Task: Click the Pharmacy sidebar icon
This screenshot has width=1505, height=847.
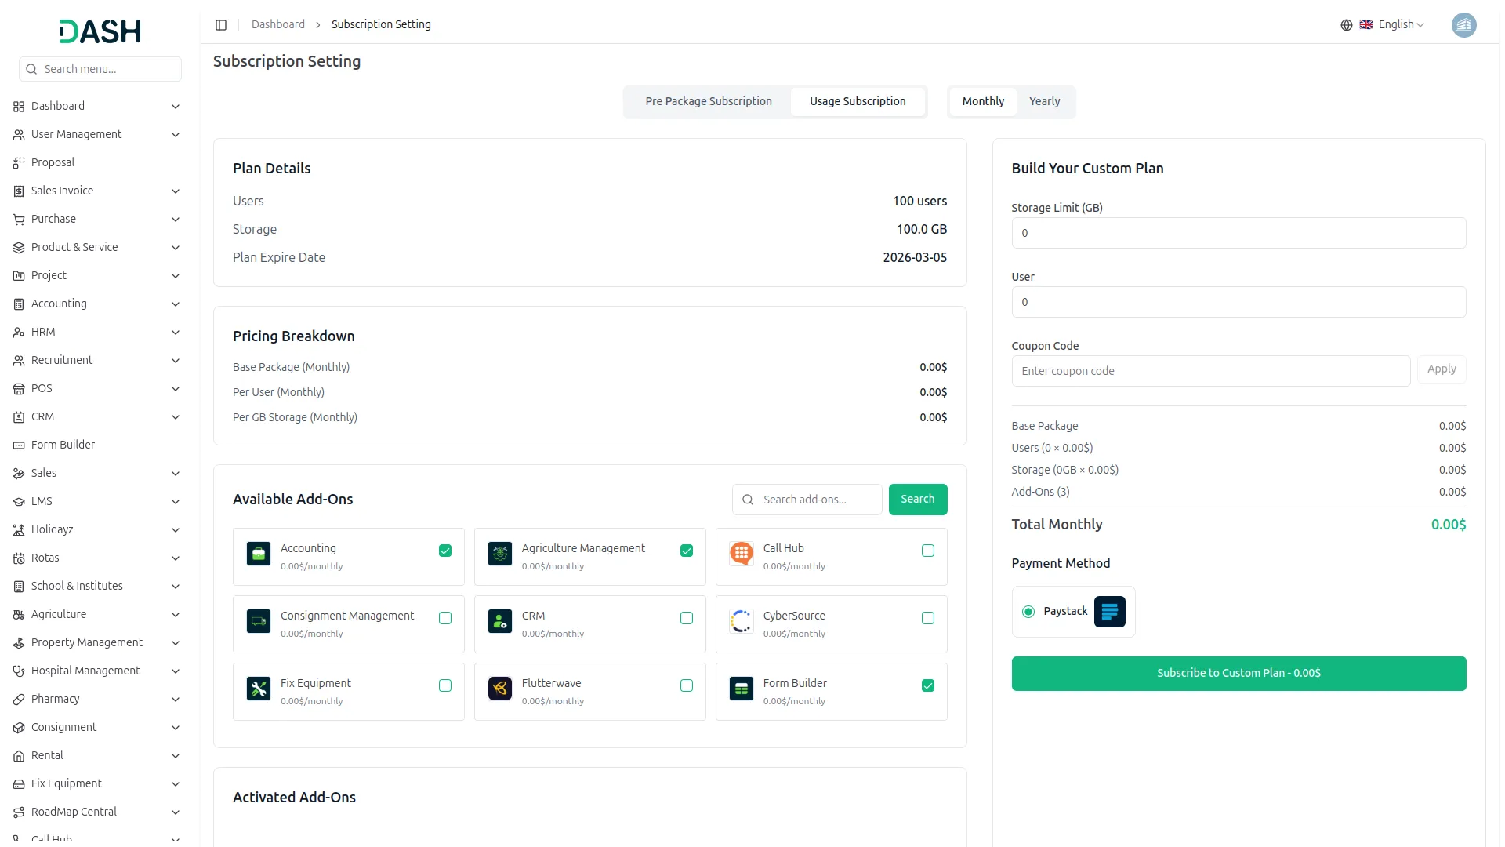Action: (x=19, y=700)
